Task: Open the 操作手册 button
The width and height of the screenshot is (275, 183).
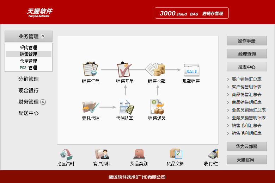Action: tap(246, 41)
